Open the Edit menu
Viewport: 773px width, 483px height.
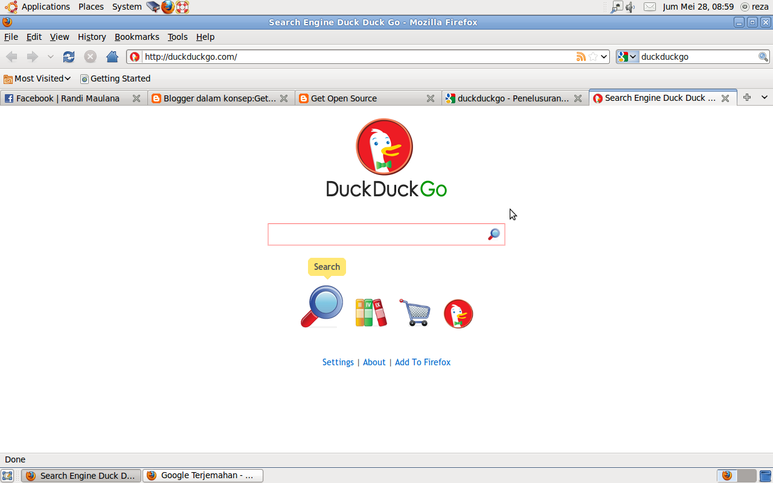tap(34, 37)
